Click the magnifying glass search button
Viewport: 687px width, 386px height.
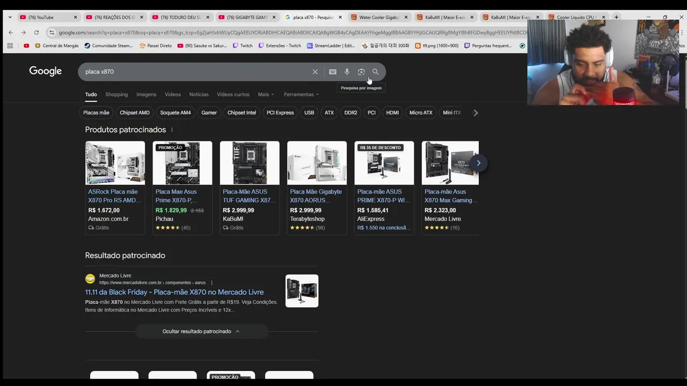coord(376,72)
